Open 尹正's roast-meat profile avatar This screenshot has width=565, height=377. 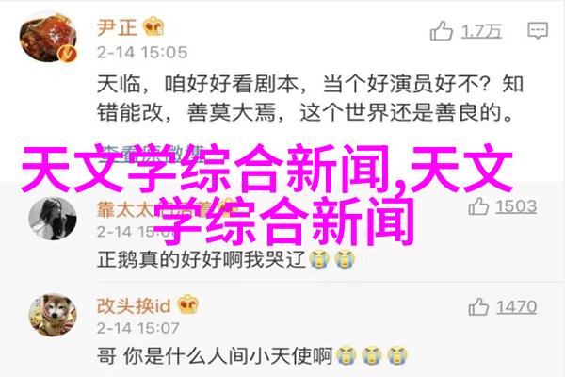[49, 39]
